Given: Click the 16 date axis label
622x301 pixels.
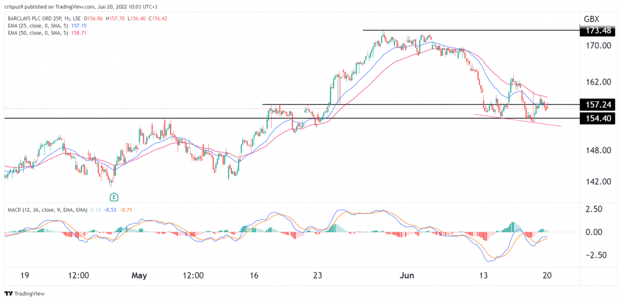Looking at the screenshot, I should click(255, 276).
